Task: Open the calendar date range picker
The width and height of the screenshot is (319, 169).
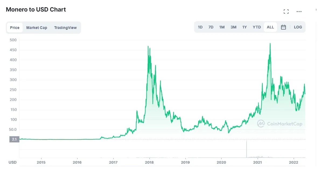Action: [283, 27]
